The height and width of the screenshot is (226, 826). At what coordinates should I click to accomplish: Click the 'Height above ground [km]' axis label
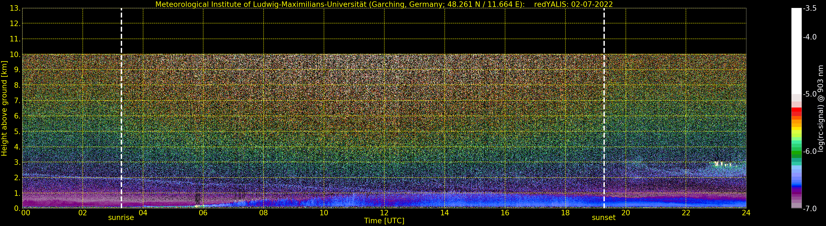pyautogui.click(x=4, y=108)
